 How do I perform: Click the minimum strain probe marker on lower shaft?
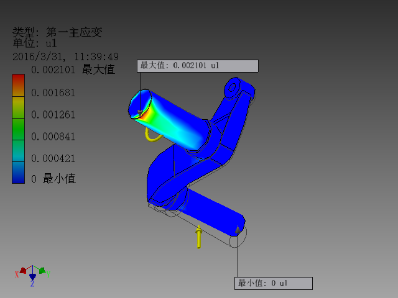point(238,230)
